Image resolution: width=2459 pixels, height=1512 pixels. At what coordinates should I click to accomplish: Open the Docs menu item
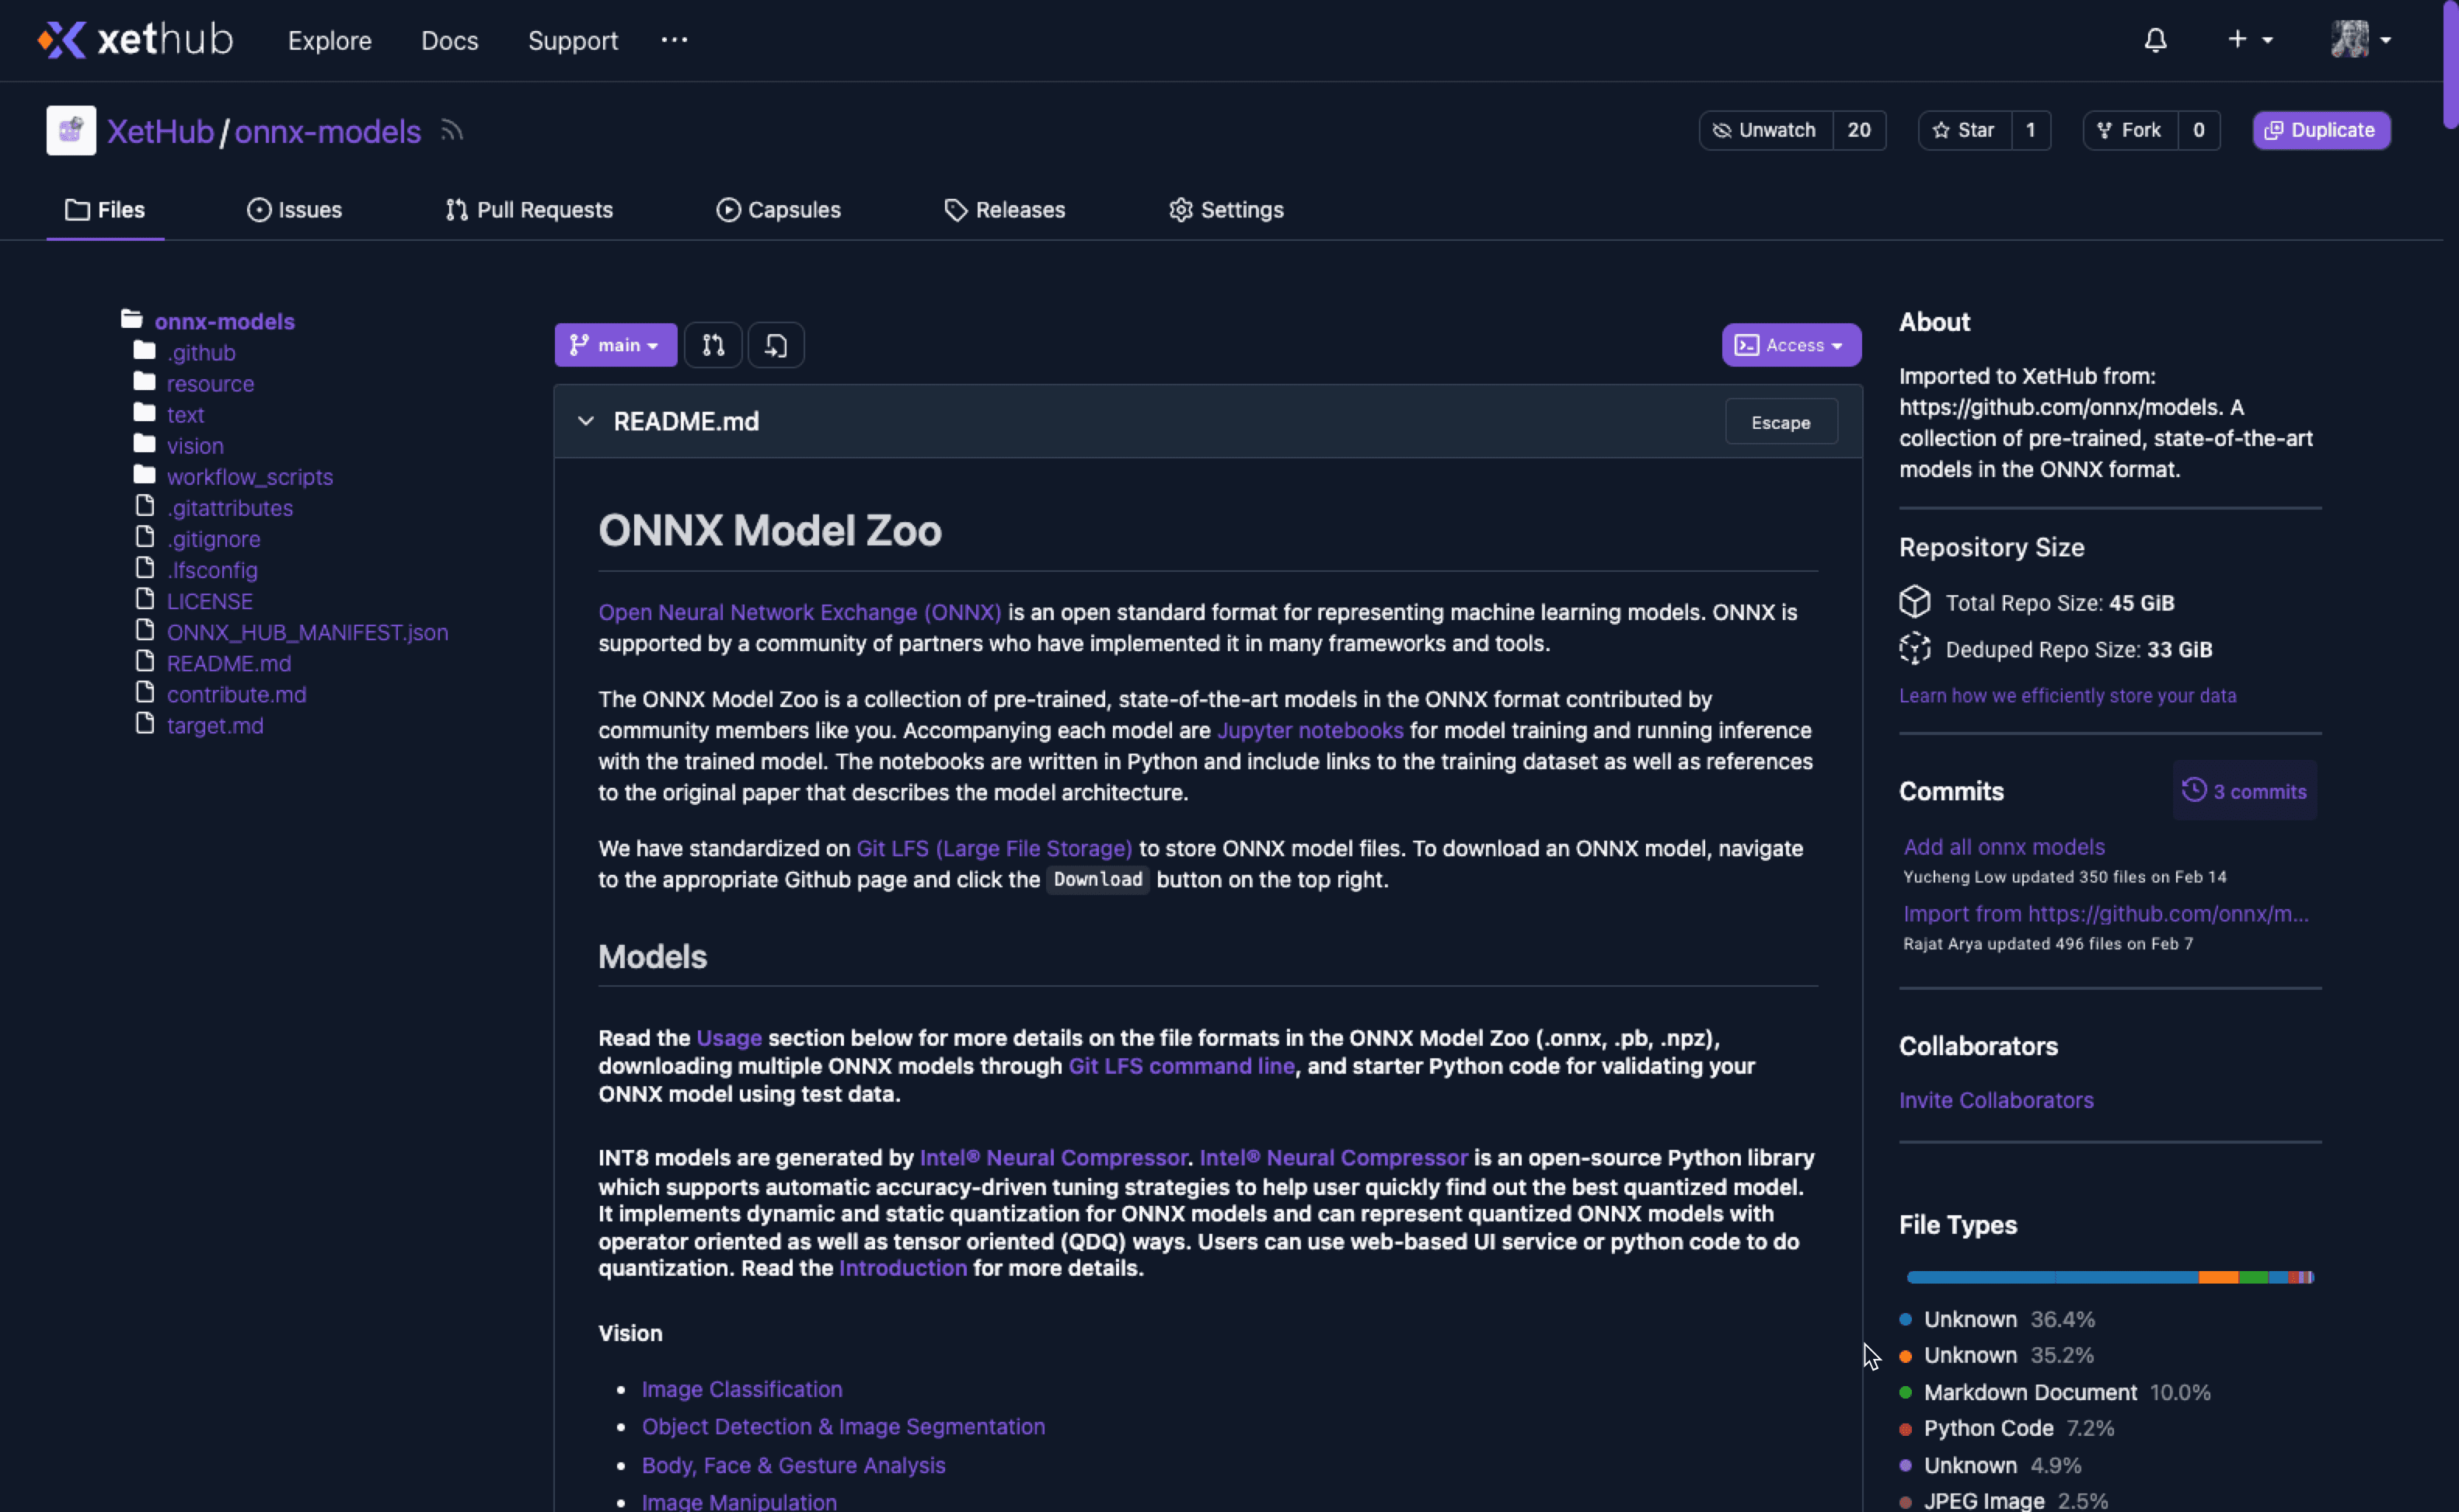point(449,40)
